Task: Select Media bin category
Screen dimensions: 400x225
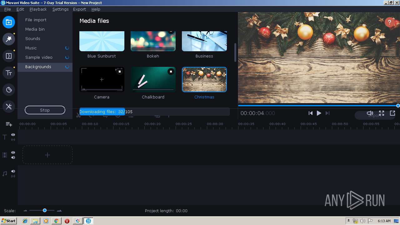Action: tap(45, 29)
